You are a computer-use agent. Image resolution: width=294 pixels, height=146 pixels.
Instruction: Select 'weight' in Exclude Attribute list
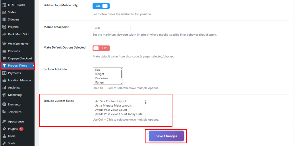point(100,74)
